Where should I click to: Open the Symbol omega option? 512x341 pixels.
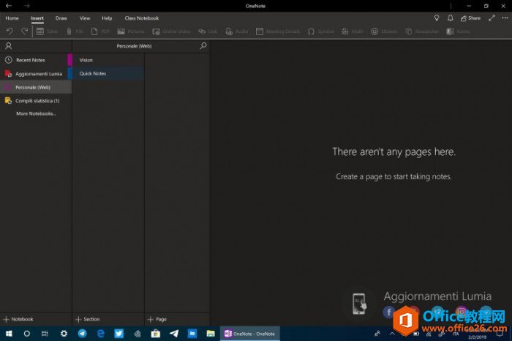pos(321,31)
